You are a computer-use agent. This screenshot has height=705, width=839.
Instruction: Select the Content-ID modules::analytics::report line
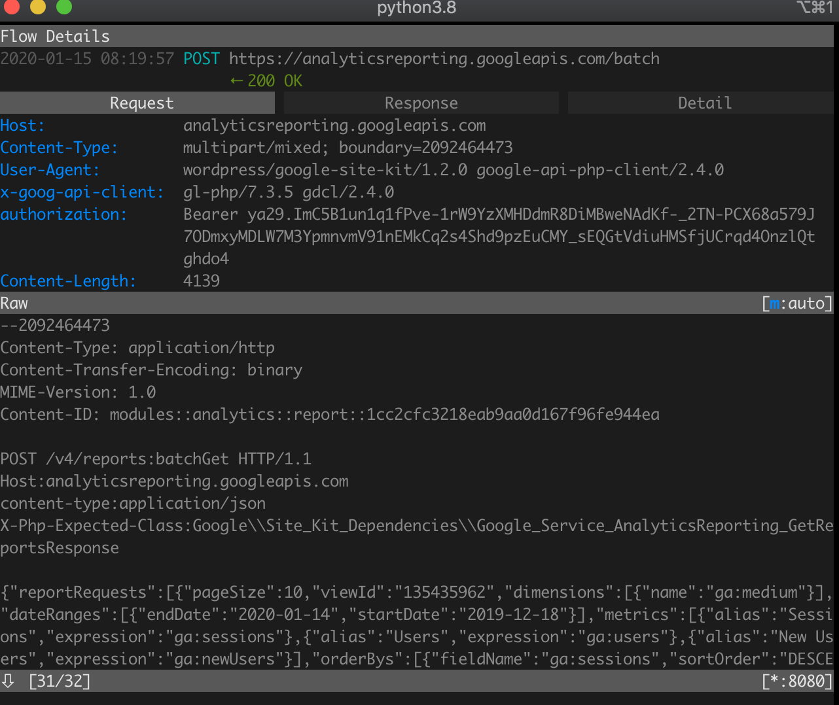pyautogui.click(x=330, y=415)
